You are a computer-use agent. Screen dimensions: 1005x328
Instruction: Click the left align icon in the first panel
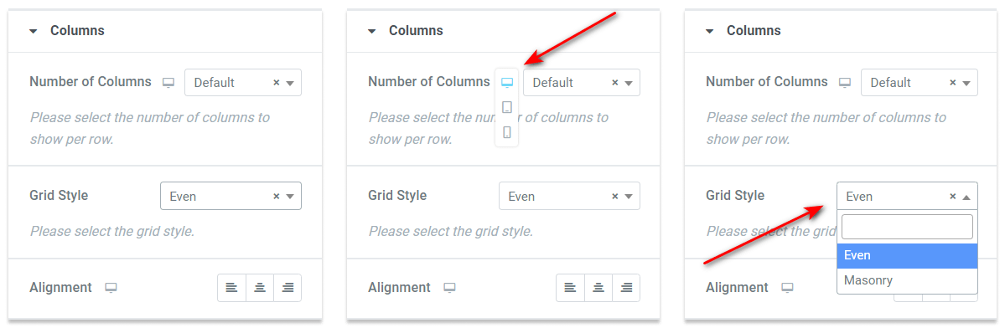231,288
